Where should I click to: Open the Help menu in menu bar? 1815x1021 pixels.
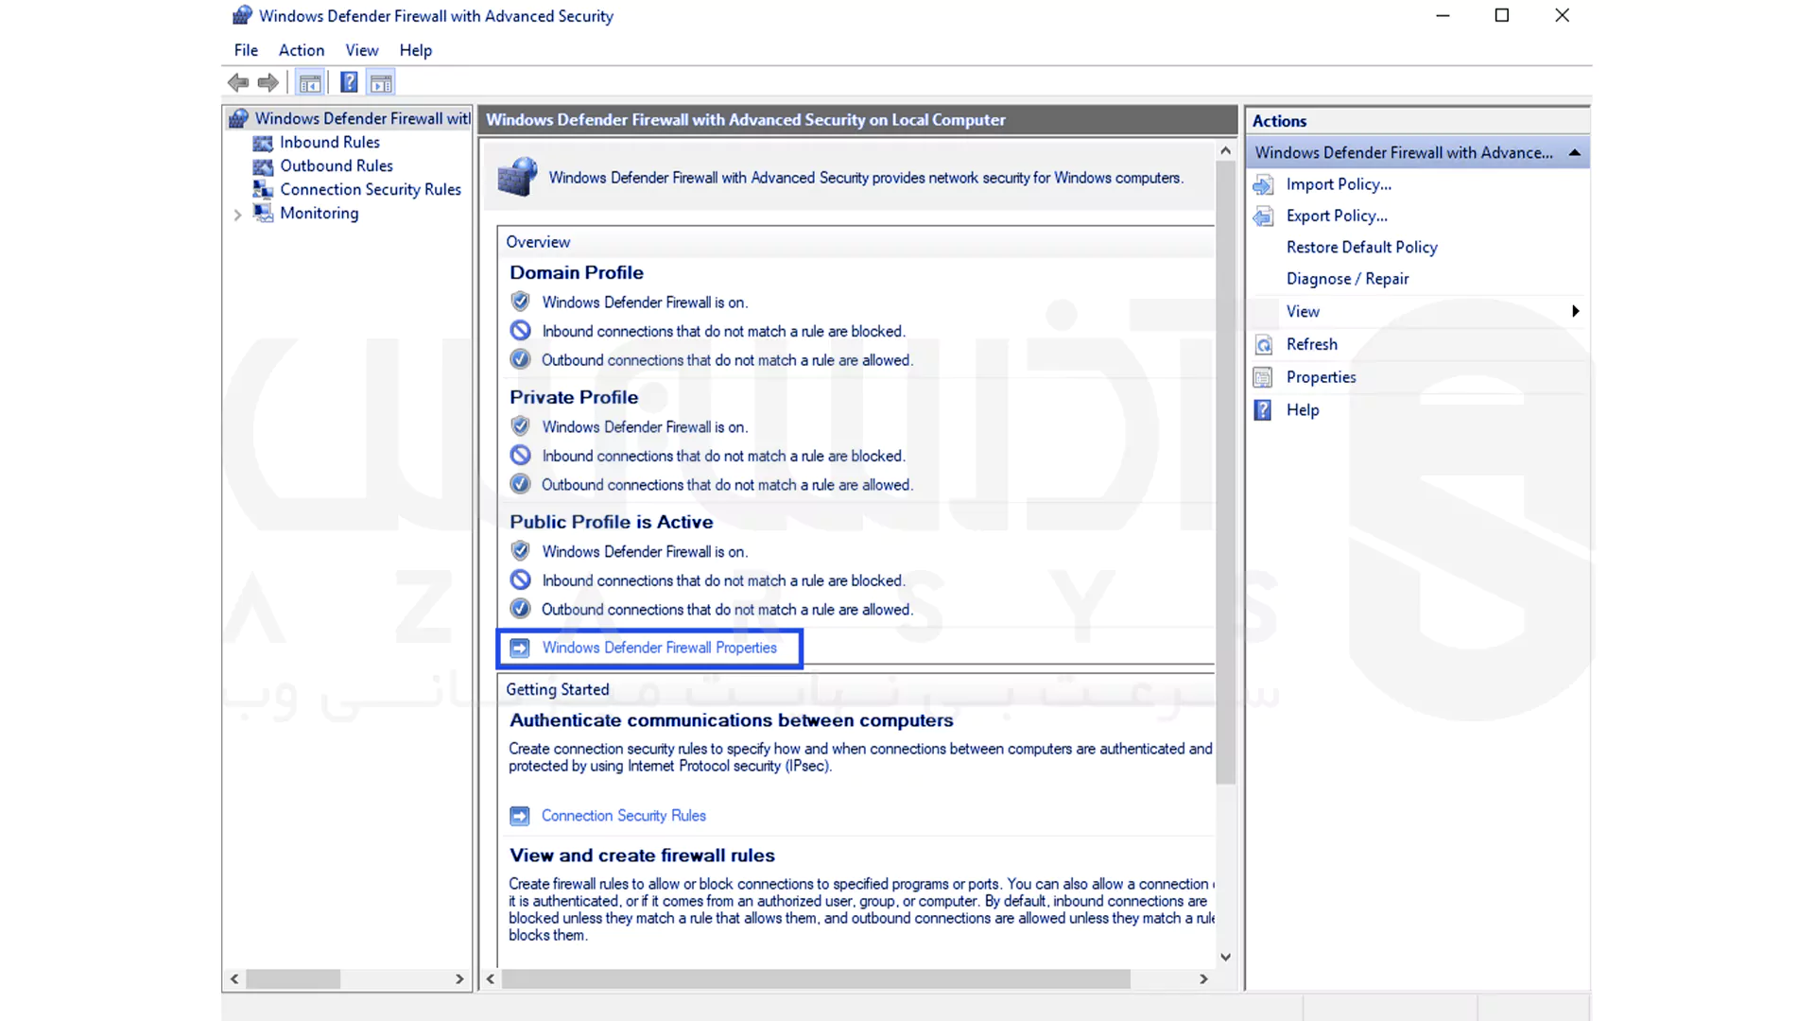tap(416, 50)
